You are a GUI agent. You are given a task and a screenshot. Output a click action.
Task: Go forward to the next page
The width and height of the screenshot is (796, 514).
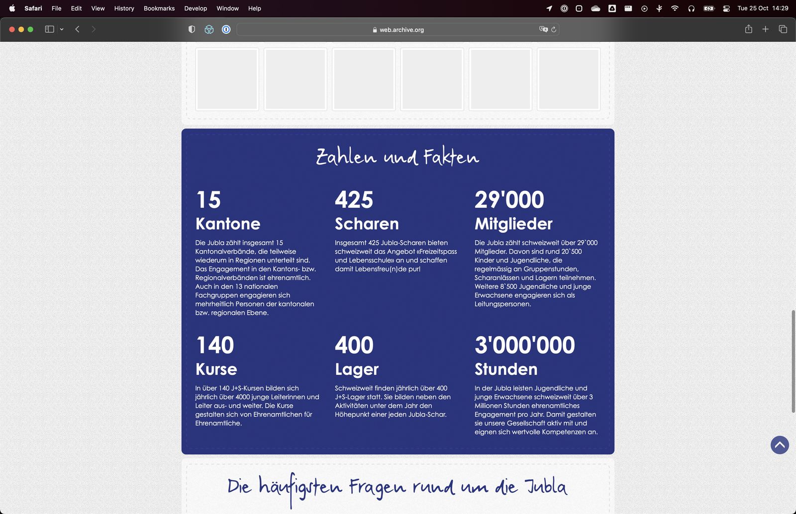(94, 29)
